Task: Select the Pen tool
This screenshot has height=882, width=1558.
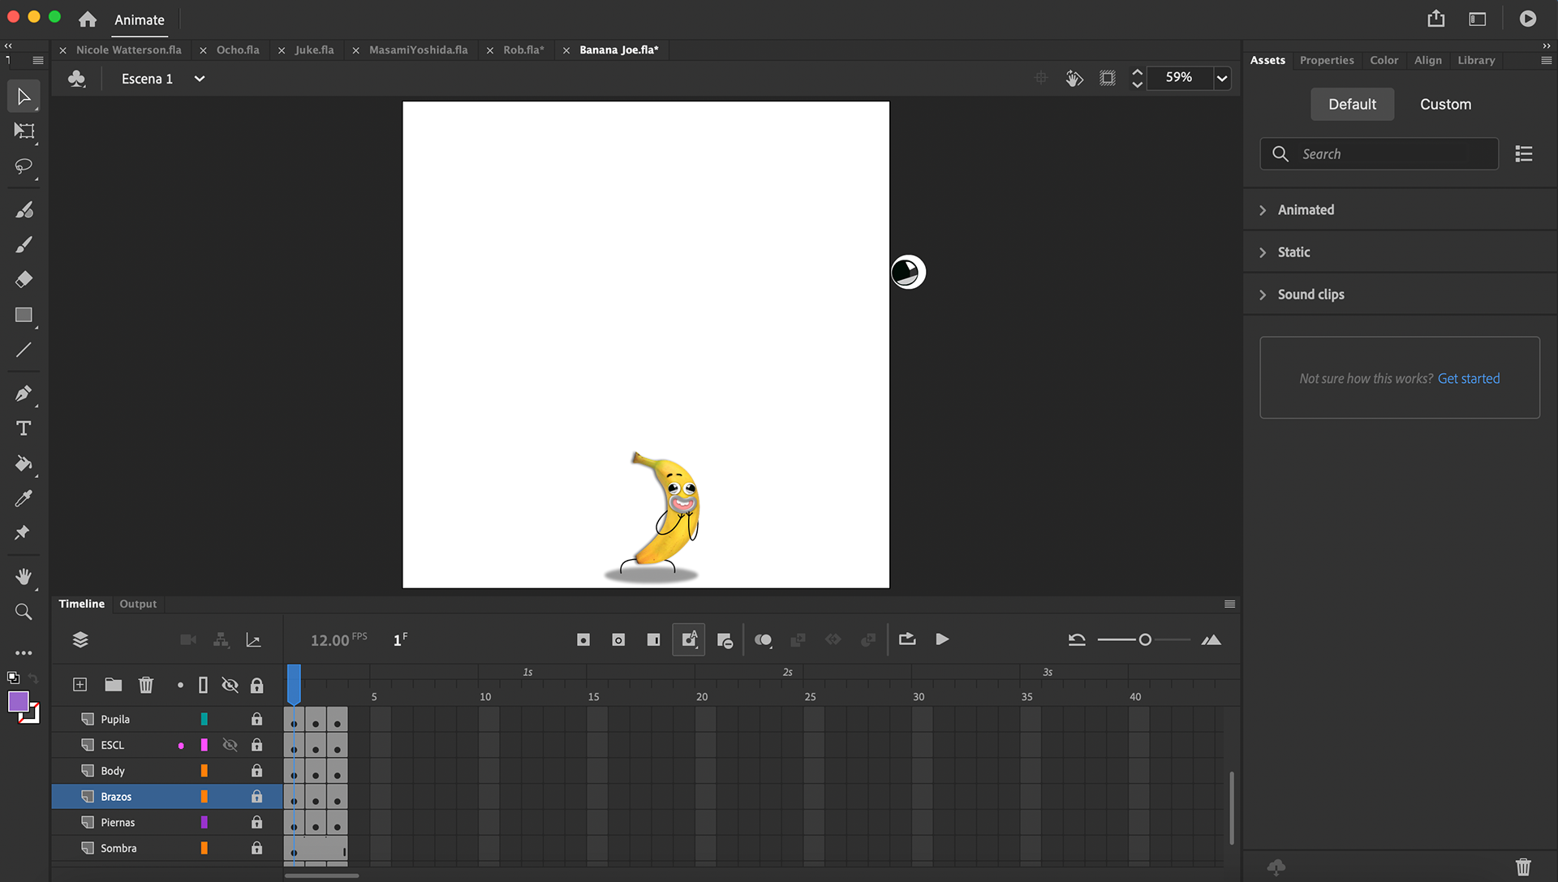Action: click(x=24, y=394)
